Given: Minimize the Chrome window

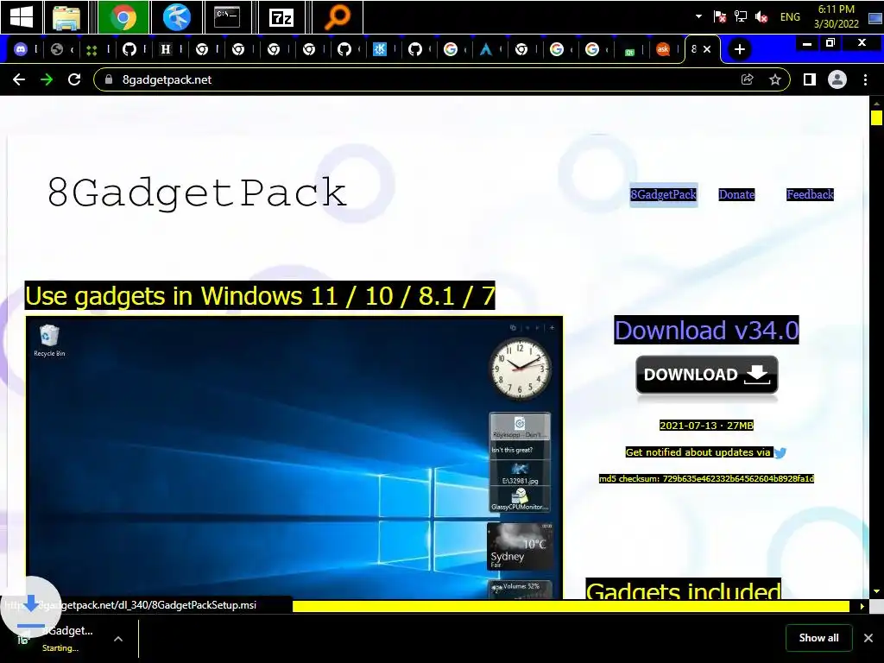Looking at the screenshot, I should coord(807,43).
